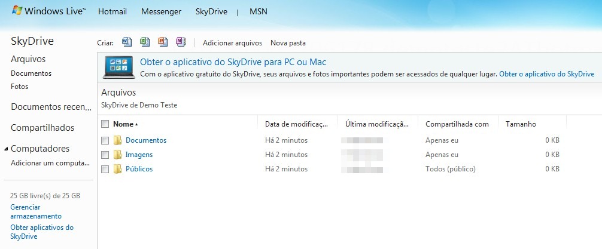Viewport: 602px width, 249px height.
Task: Create a new Excel workbook
Action: point(145,42)
